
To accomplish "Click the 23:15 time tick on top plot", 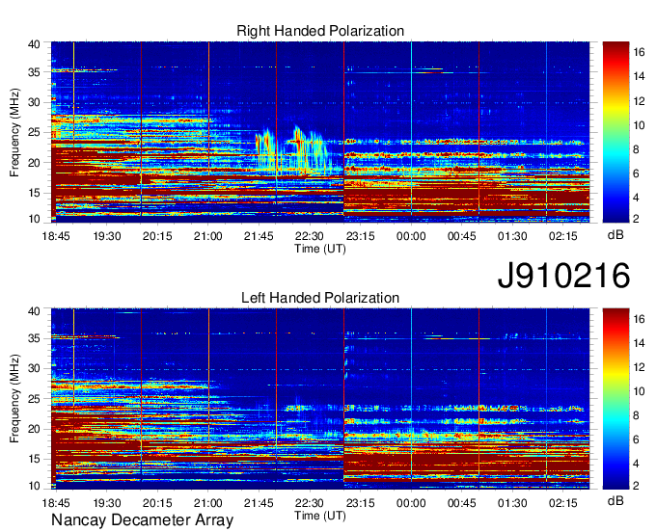I will click(360, 236).
